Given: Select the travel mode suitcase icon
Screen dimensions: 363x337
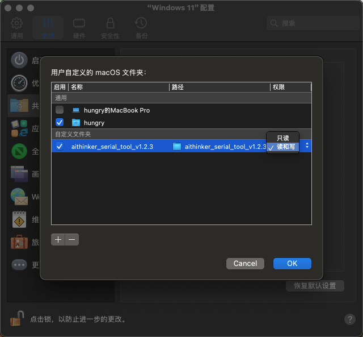Looking at the screenshot, I should pos(19,242).
